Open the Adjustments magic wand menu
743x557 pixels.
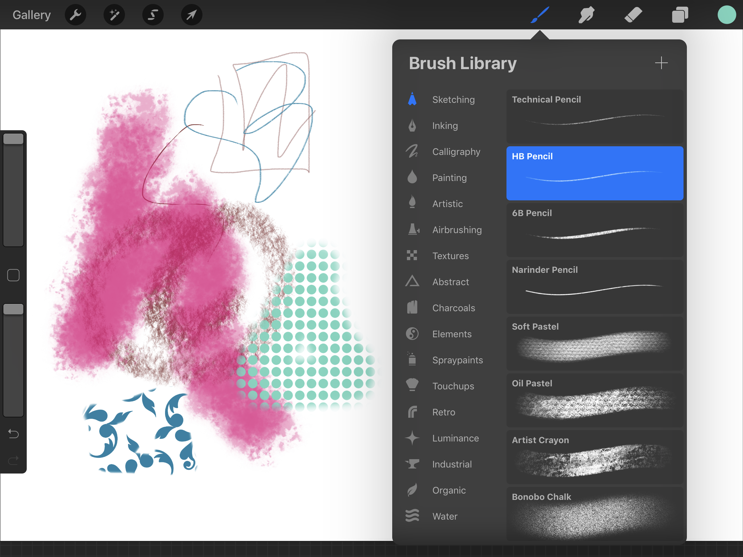click(114, 15)
